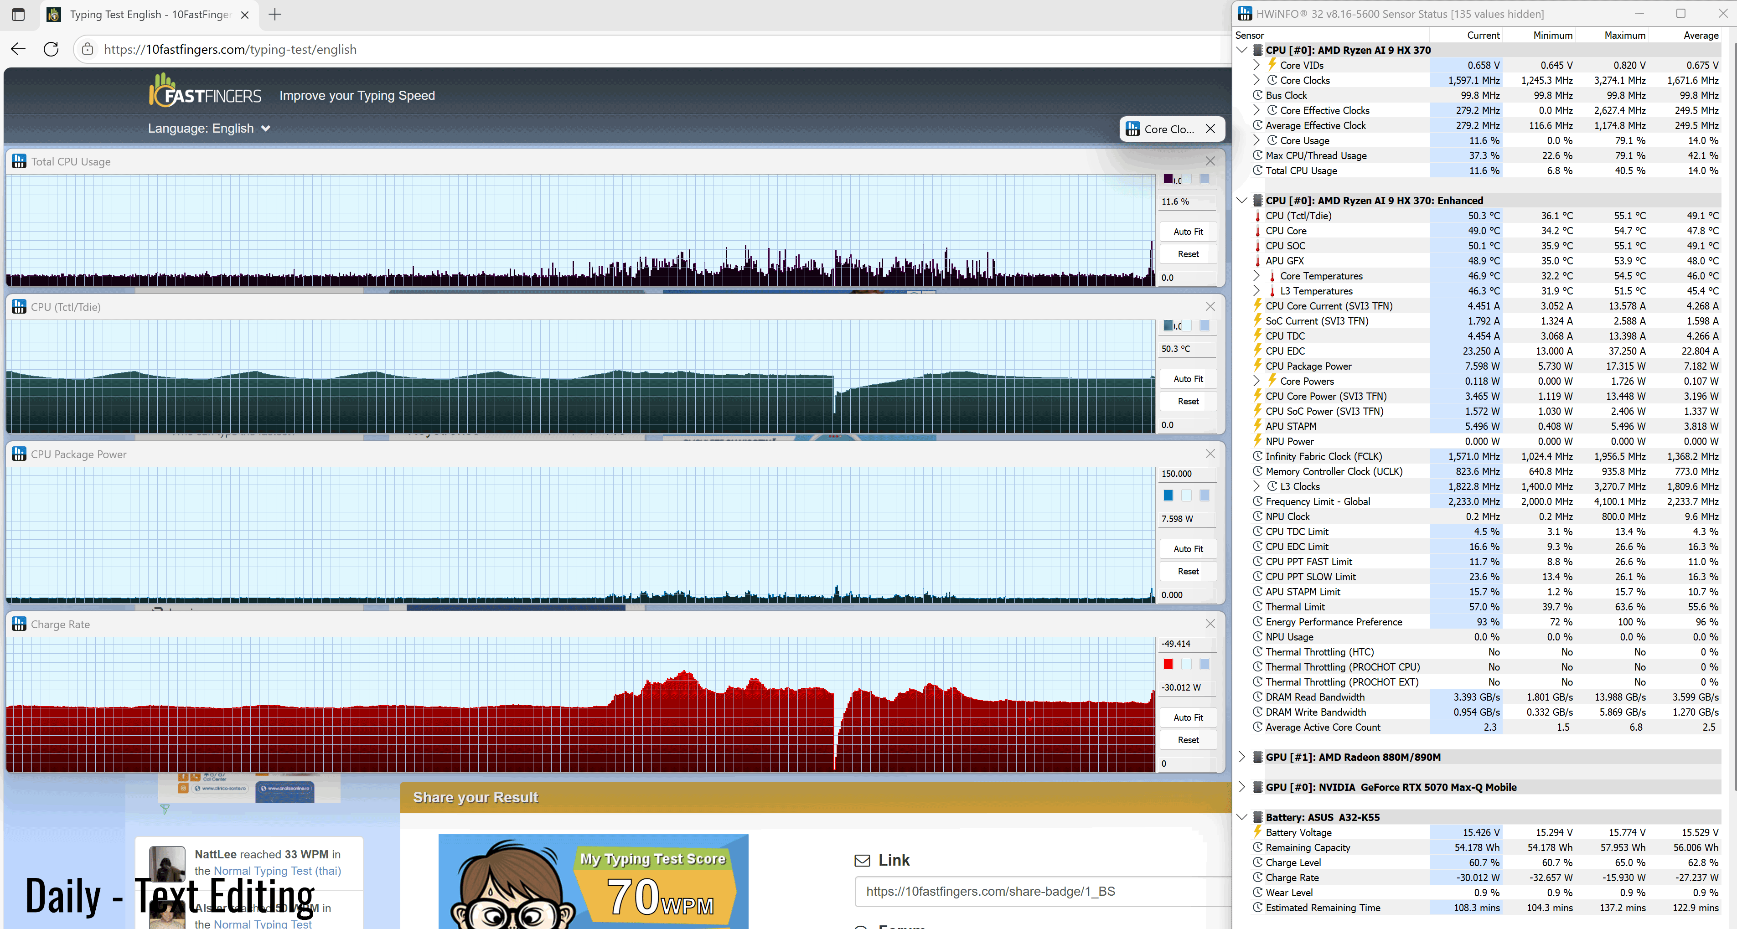Click Reset in CPU (Tctl/Tdie) graph
1737x929 pixels.
(x=1188, y=401)
